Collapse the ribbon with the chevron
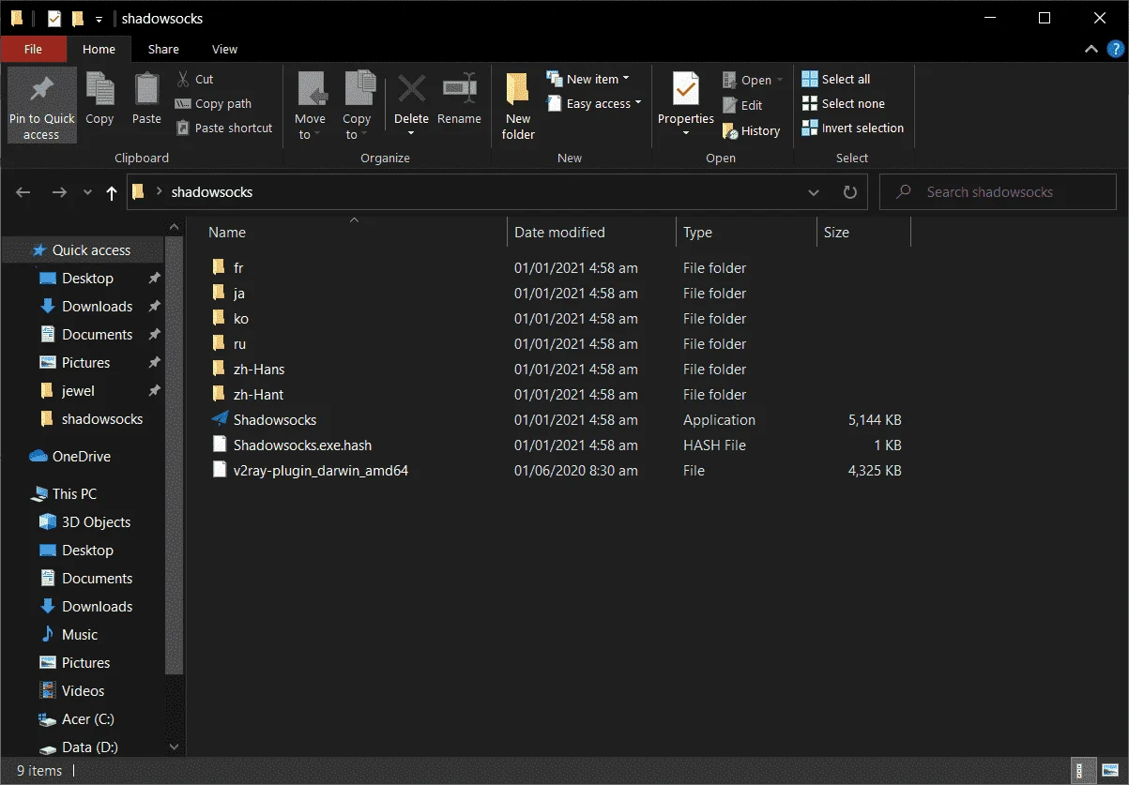 tap(1091, 49)
